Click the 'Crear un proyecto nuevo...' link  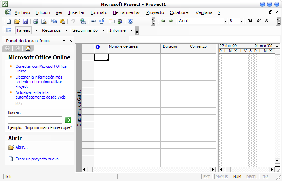click(x=39, y=159)
